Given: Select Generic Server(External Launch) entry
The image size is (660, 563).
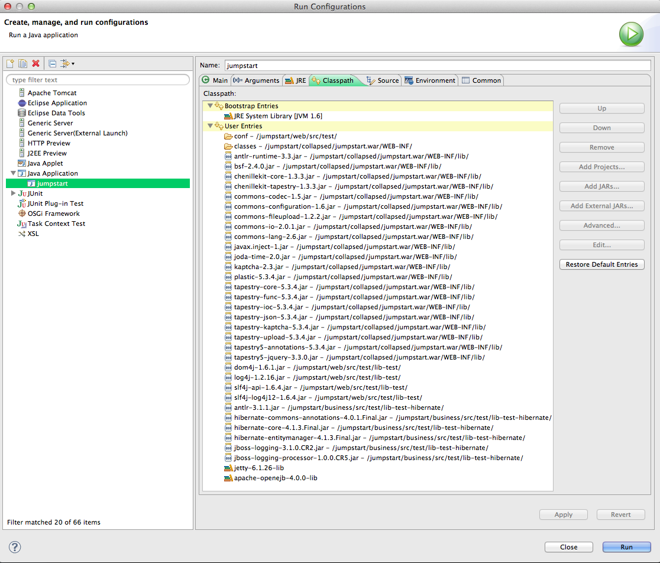Looking at the screenshot, I should [77, 134].
